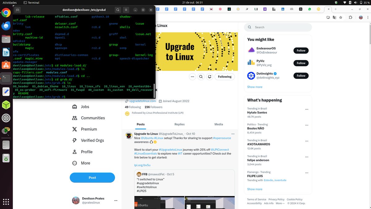Click the search icon on the profile header
371x209 pixels.
coord(201,76)
